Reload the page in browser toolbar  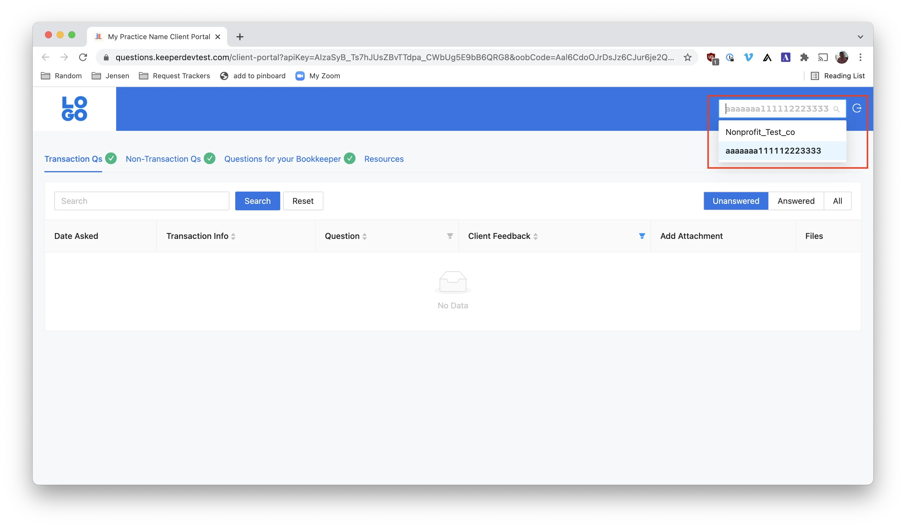click(83, 57)
